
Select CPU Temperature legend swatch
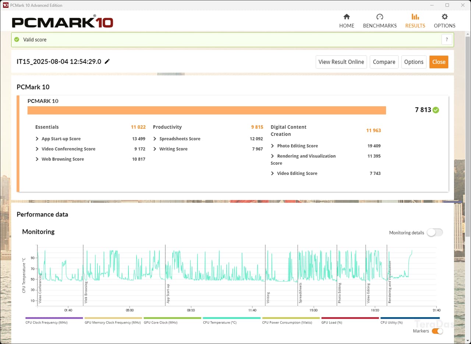coord(232,318)
